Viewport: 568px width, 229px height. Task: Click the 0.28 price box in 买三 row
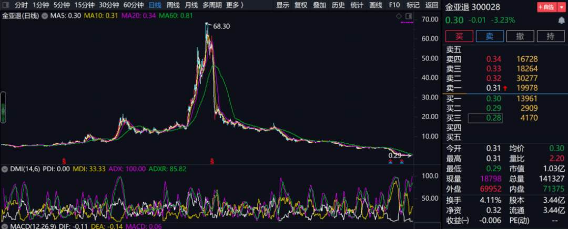tap(485, 119)
